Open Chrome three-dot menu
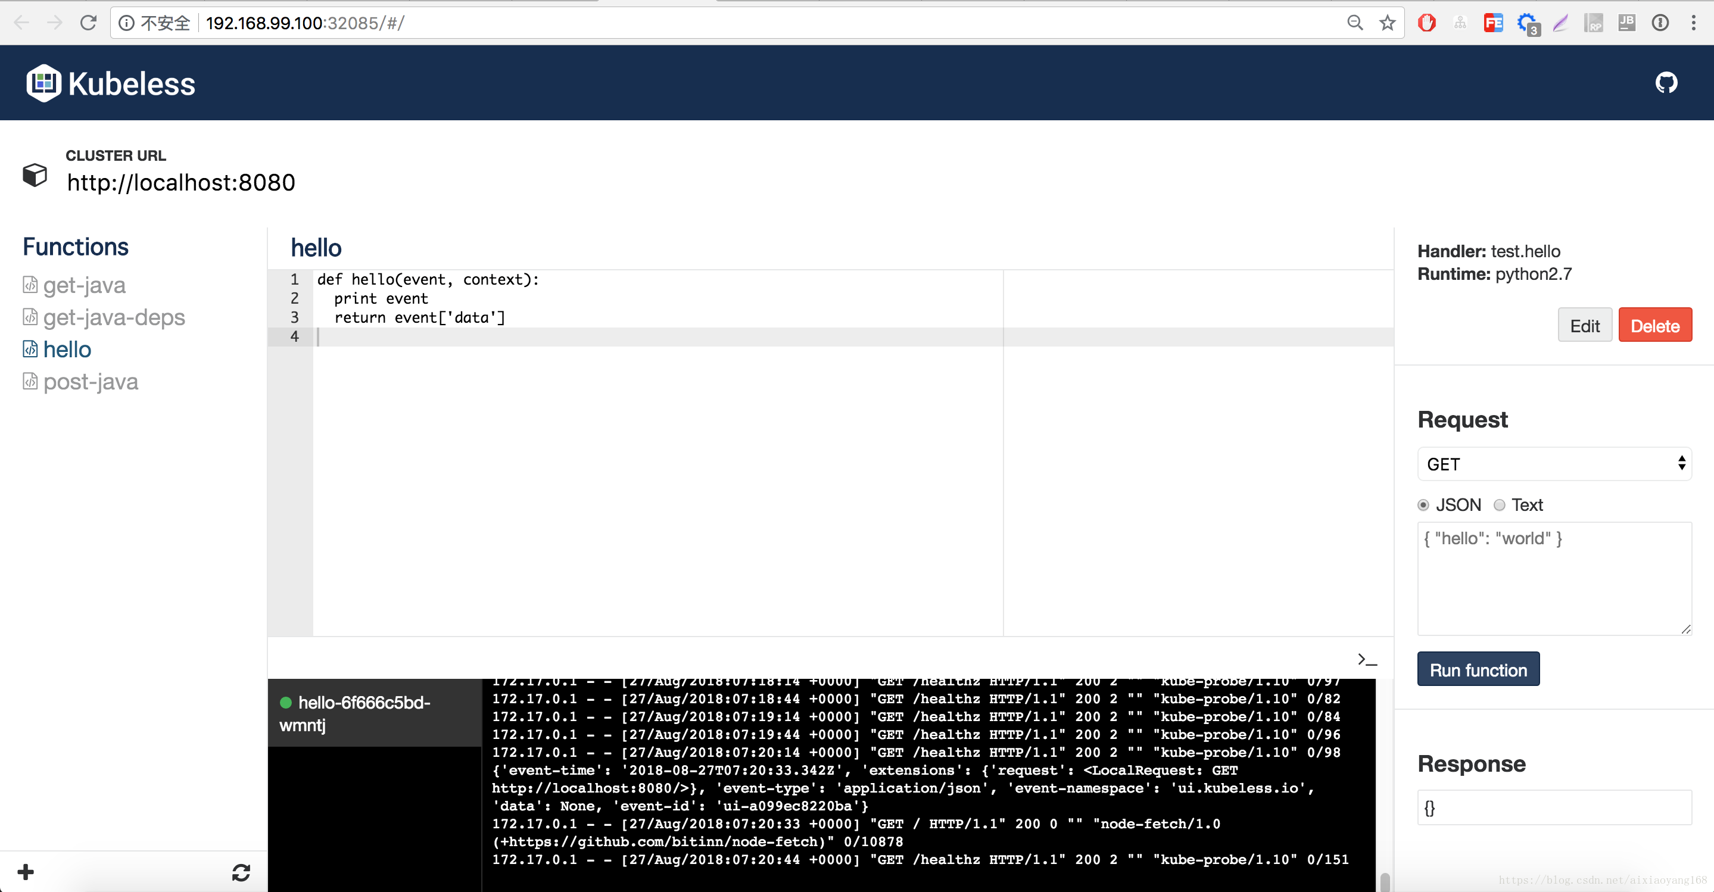Viewport: 1714px width, 892px height. coord(1693,23)
